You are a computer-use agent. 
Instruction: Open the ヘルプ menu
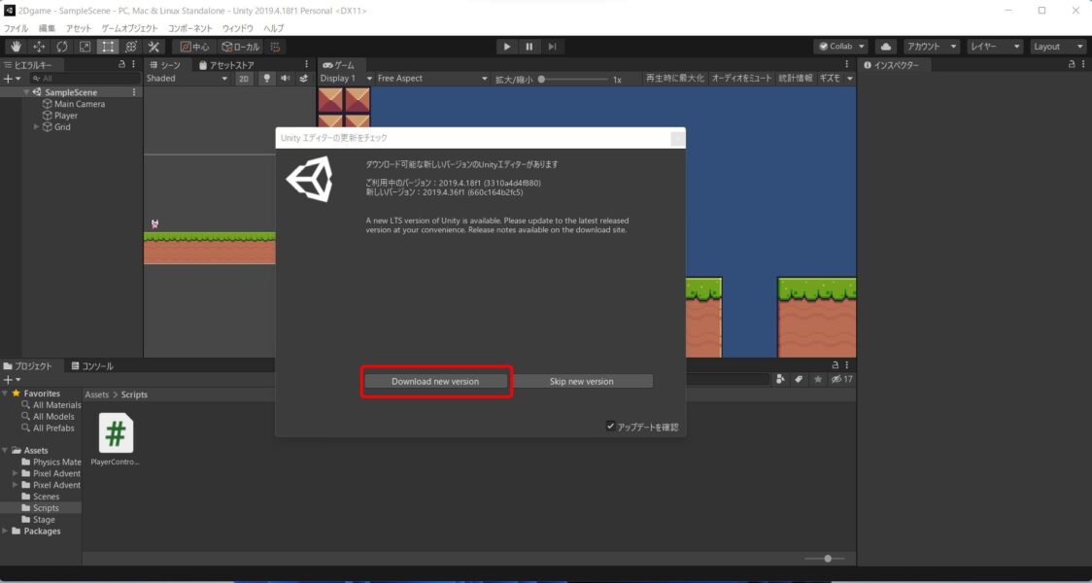coord(274,28)
